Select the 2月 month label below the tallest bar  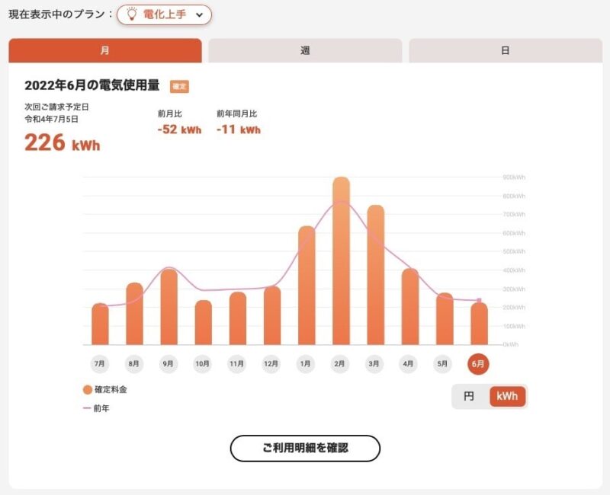click(339, 364)
